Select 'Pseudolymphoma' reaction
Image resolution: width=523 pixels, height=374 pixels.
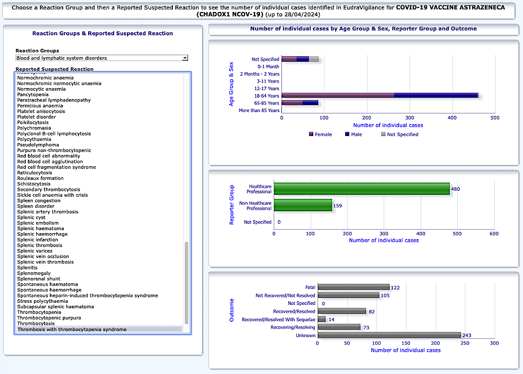[x=38, y=145]
